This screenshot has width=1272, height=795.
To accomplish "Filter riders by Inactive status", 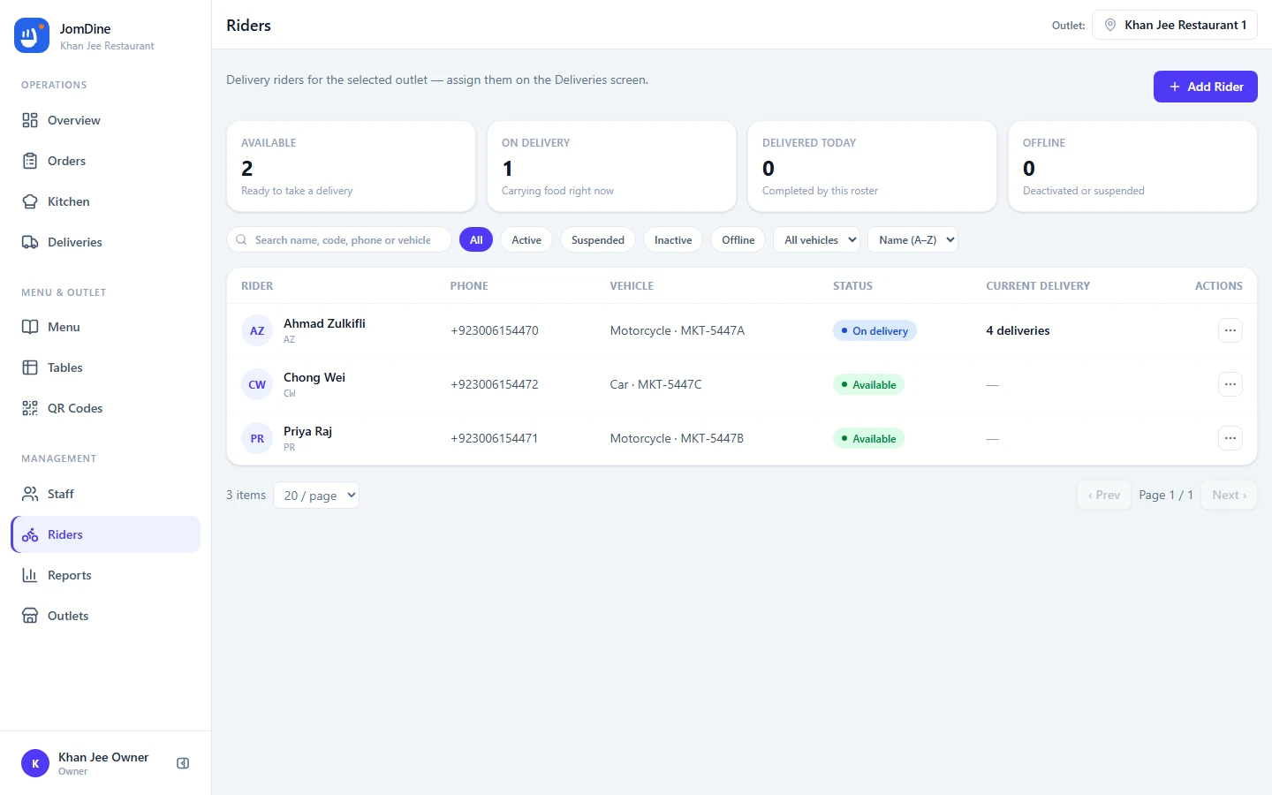I will (673, 239).
